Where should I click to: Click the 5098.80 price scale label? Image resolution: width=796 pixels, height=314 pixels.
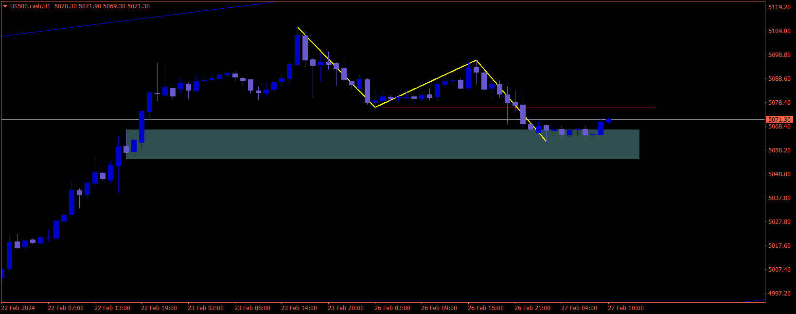[x=779, y=55]
